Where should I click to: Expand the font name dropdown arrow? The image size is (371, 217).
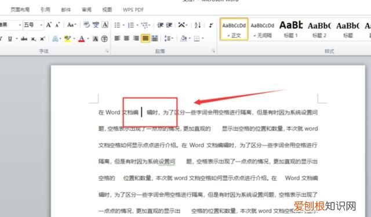[x=20, y=24]
